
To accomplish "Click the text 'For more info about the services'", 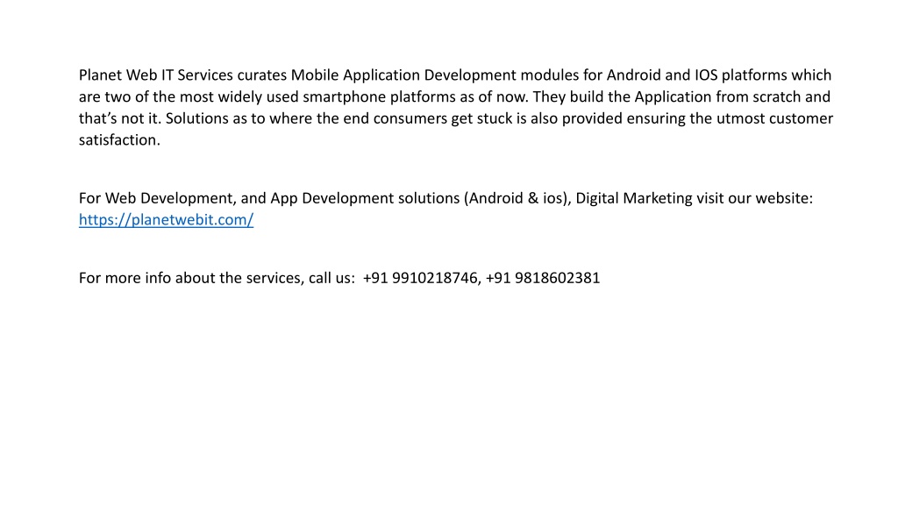I will (x=191, y=278).
